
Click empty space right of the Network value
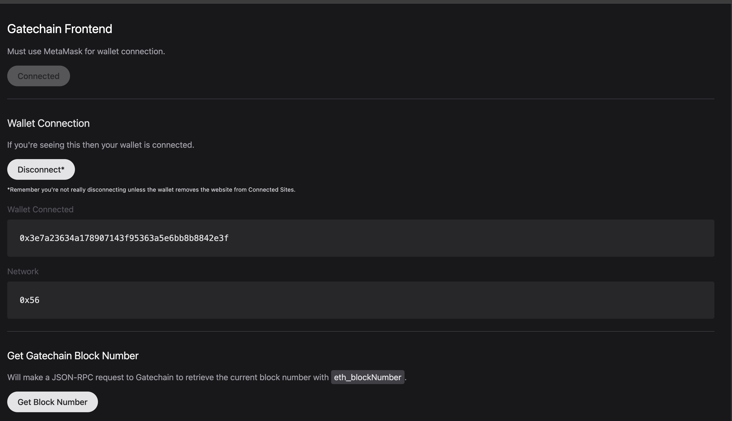pyautogui.click(x=376, y=300)
